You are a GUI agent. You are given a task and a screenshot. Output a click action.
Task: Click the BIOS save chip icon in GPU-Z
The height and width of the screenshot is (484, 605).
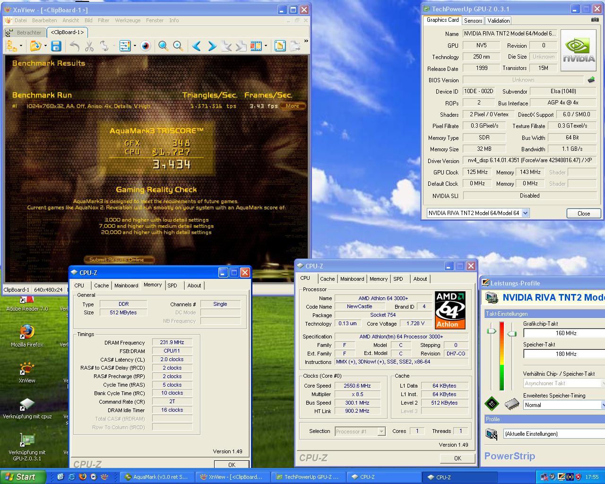coord(591,80)
